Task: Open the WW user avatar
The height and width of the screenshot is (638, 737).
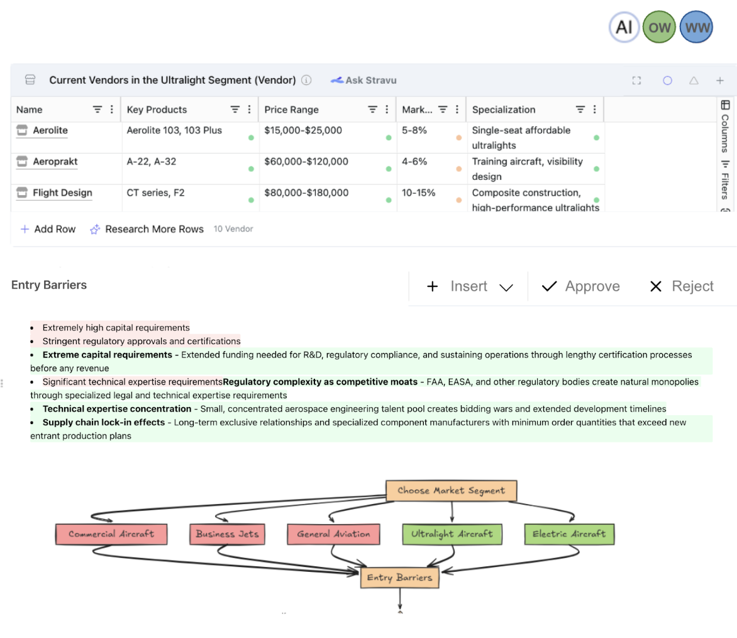Action: [x=697, y=27]
